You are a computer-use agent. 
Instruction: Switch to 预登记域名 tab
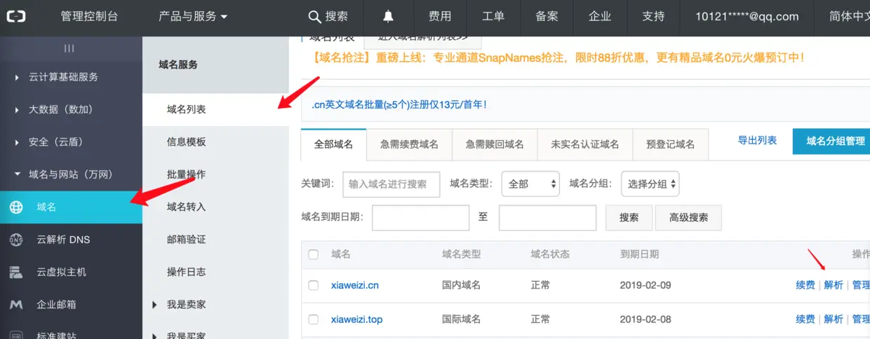pos(671,144)
